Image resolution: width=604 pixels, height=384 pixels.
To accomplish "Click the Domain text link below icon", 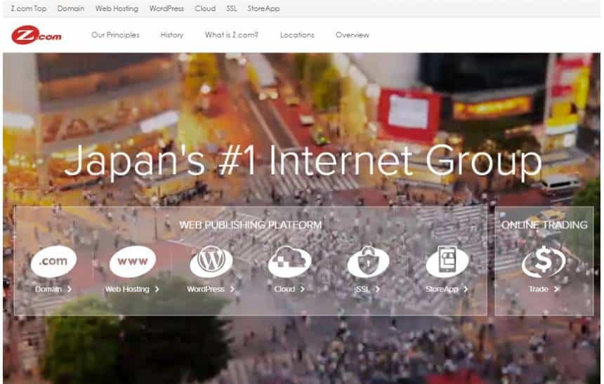I will pyautogui.click(x=48, y=289).
